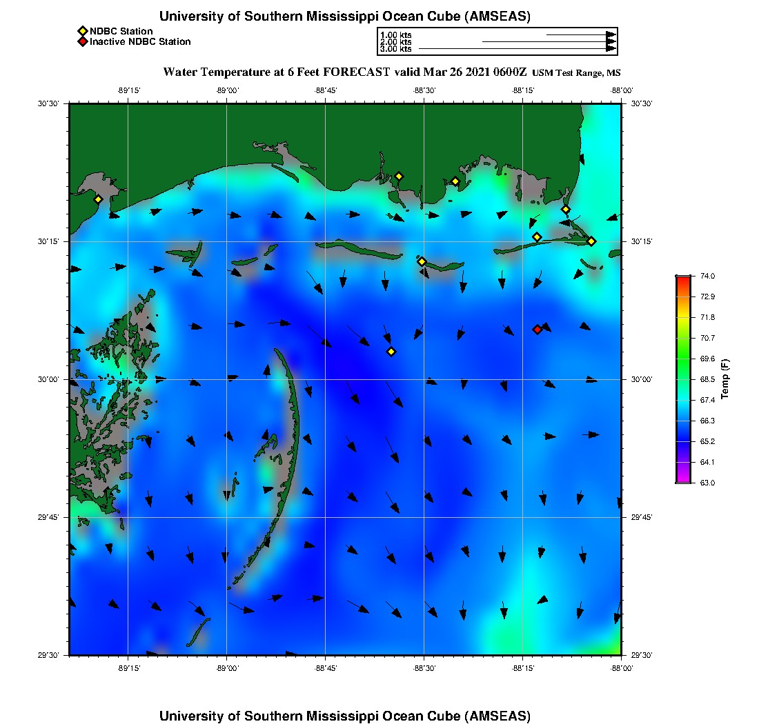Click the green band of the color bar near 69.6
The width and height of the screenshot is (759, 724).
683,359
